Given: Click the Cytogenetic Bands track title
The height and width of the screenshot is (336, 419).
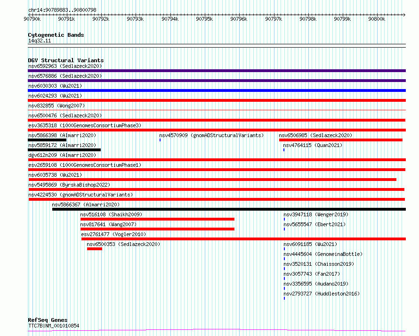Looking at the screenshot, I should tap(56, 35).
